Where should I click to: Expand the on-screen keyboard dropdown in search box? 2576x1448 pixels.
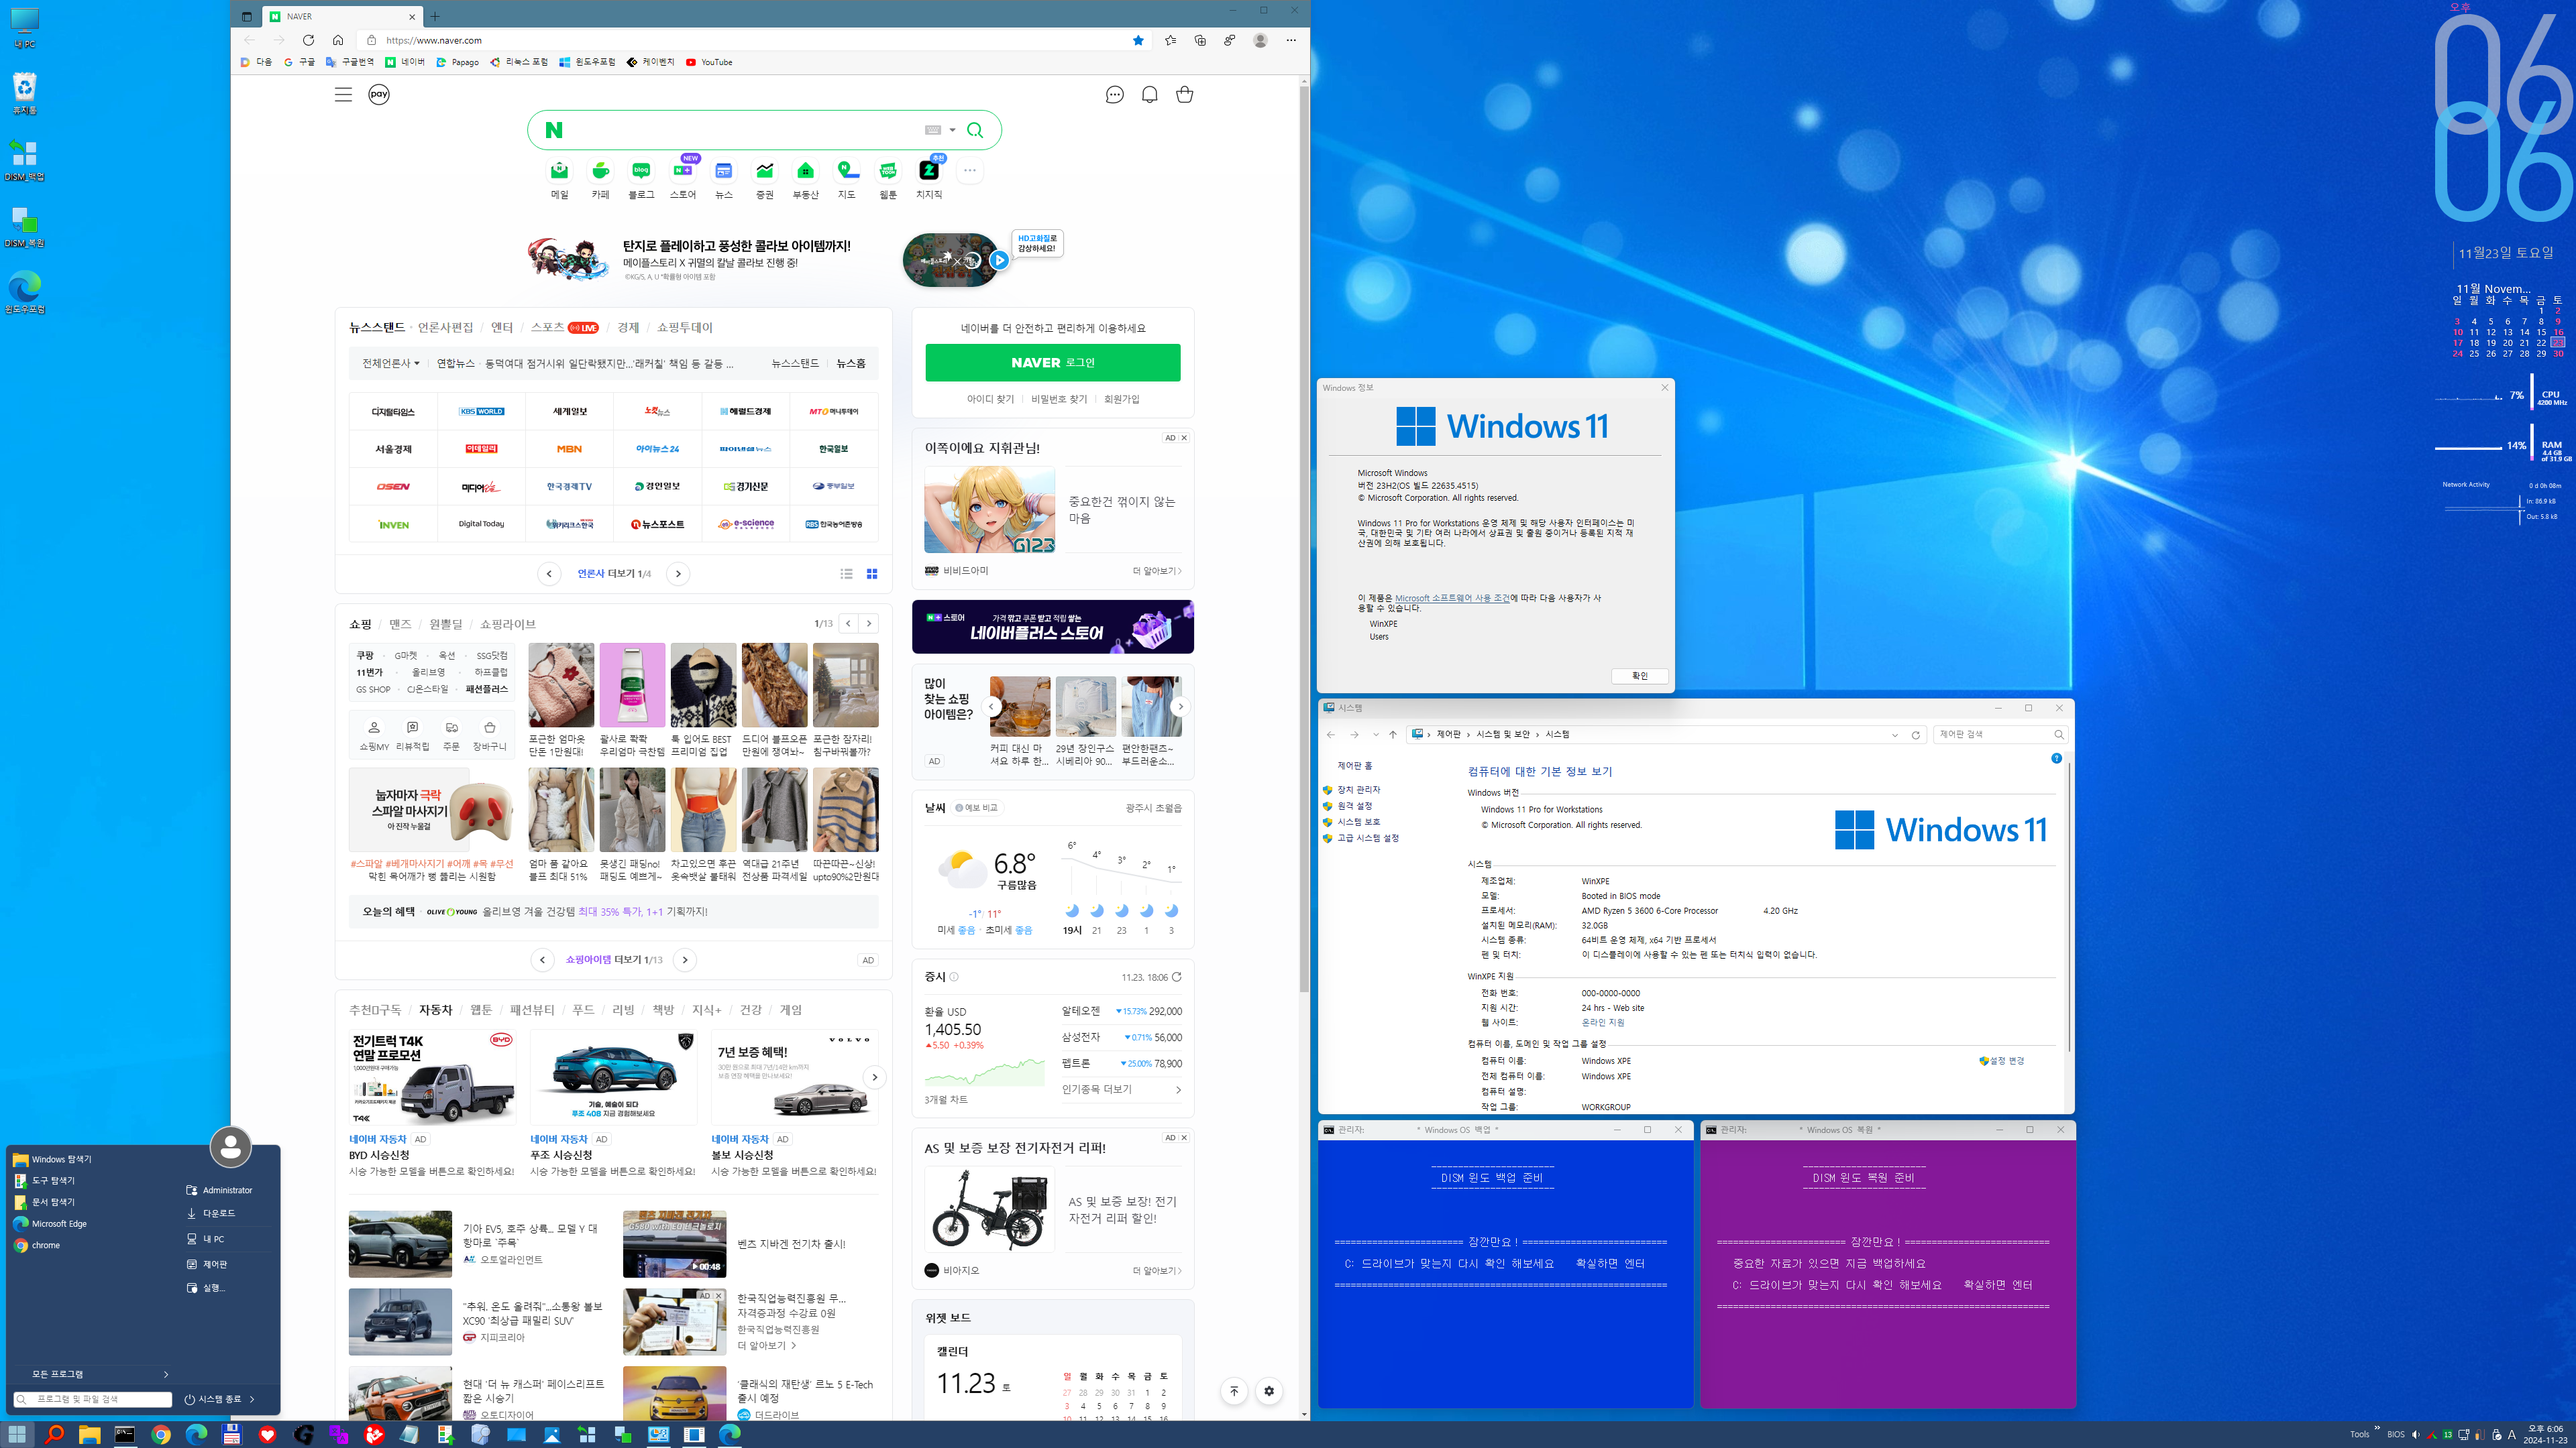click(x=952, y=130)
